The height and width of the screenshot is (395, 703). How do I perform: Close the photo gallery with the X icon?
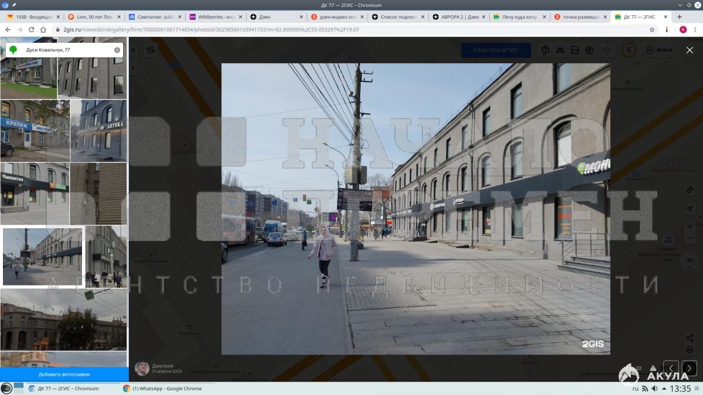690,50
